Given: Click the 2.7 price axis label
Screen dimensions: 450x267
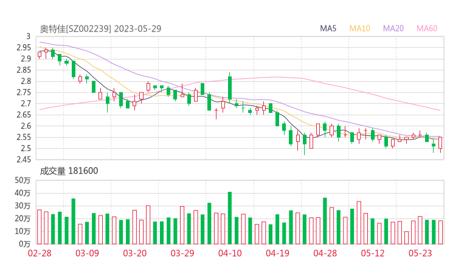Looking at the screenshot, I should (26, 103).
